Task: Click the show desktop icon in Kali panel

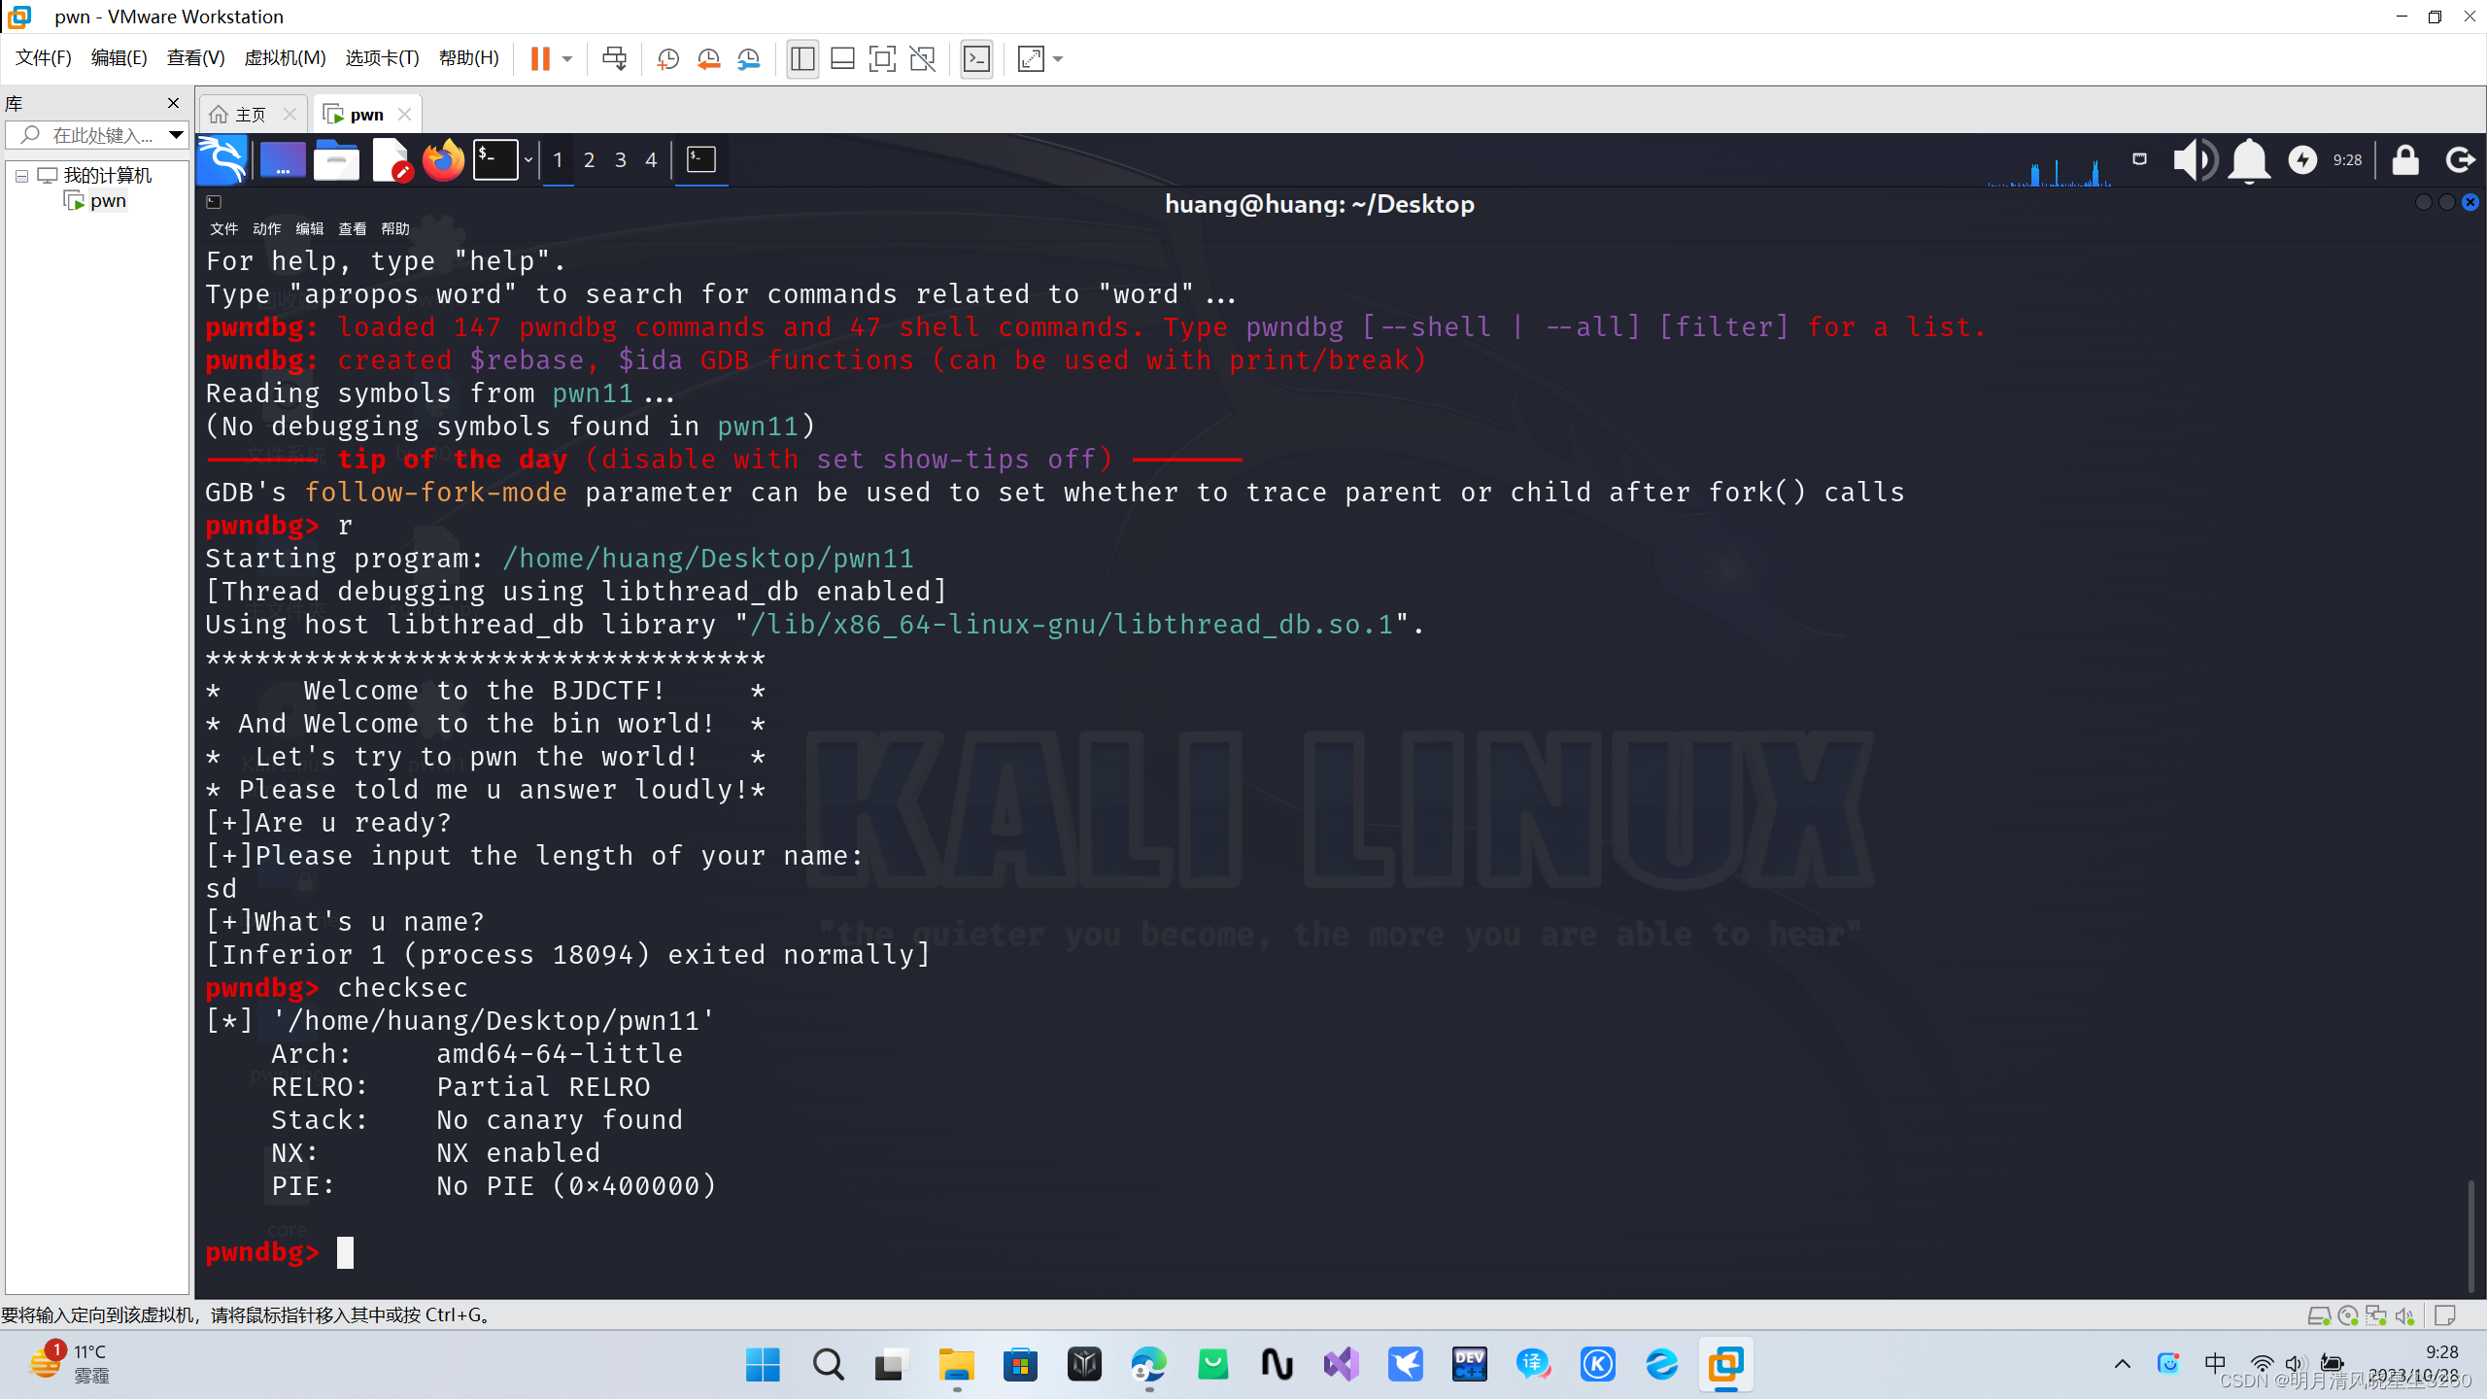Action: 283,159
